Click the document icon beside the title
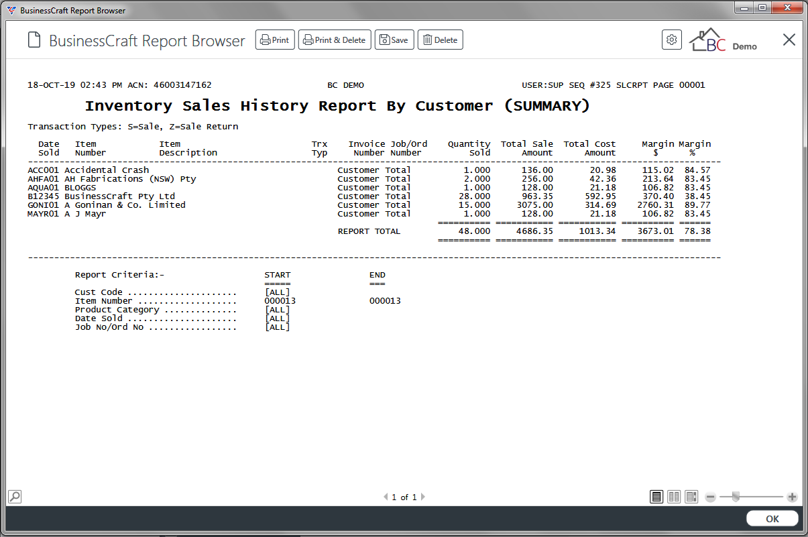The image size is (808, 537). point(34,40)
